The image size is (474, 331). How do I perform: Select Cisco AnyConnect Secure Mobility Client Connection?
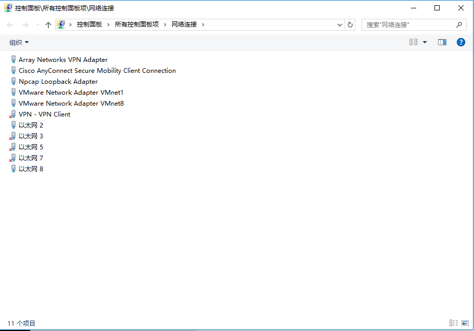[97, 70]
